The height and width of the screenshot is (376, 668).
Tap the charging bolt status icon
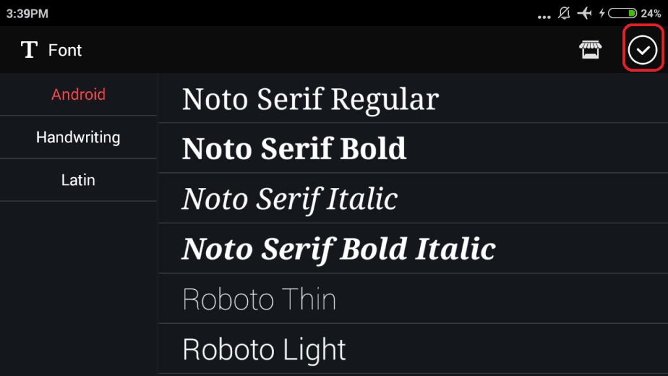click(x=602, y=13)
